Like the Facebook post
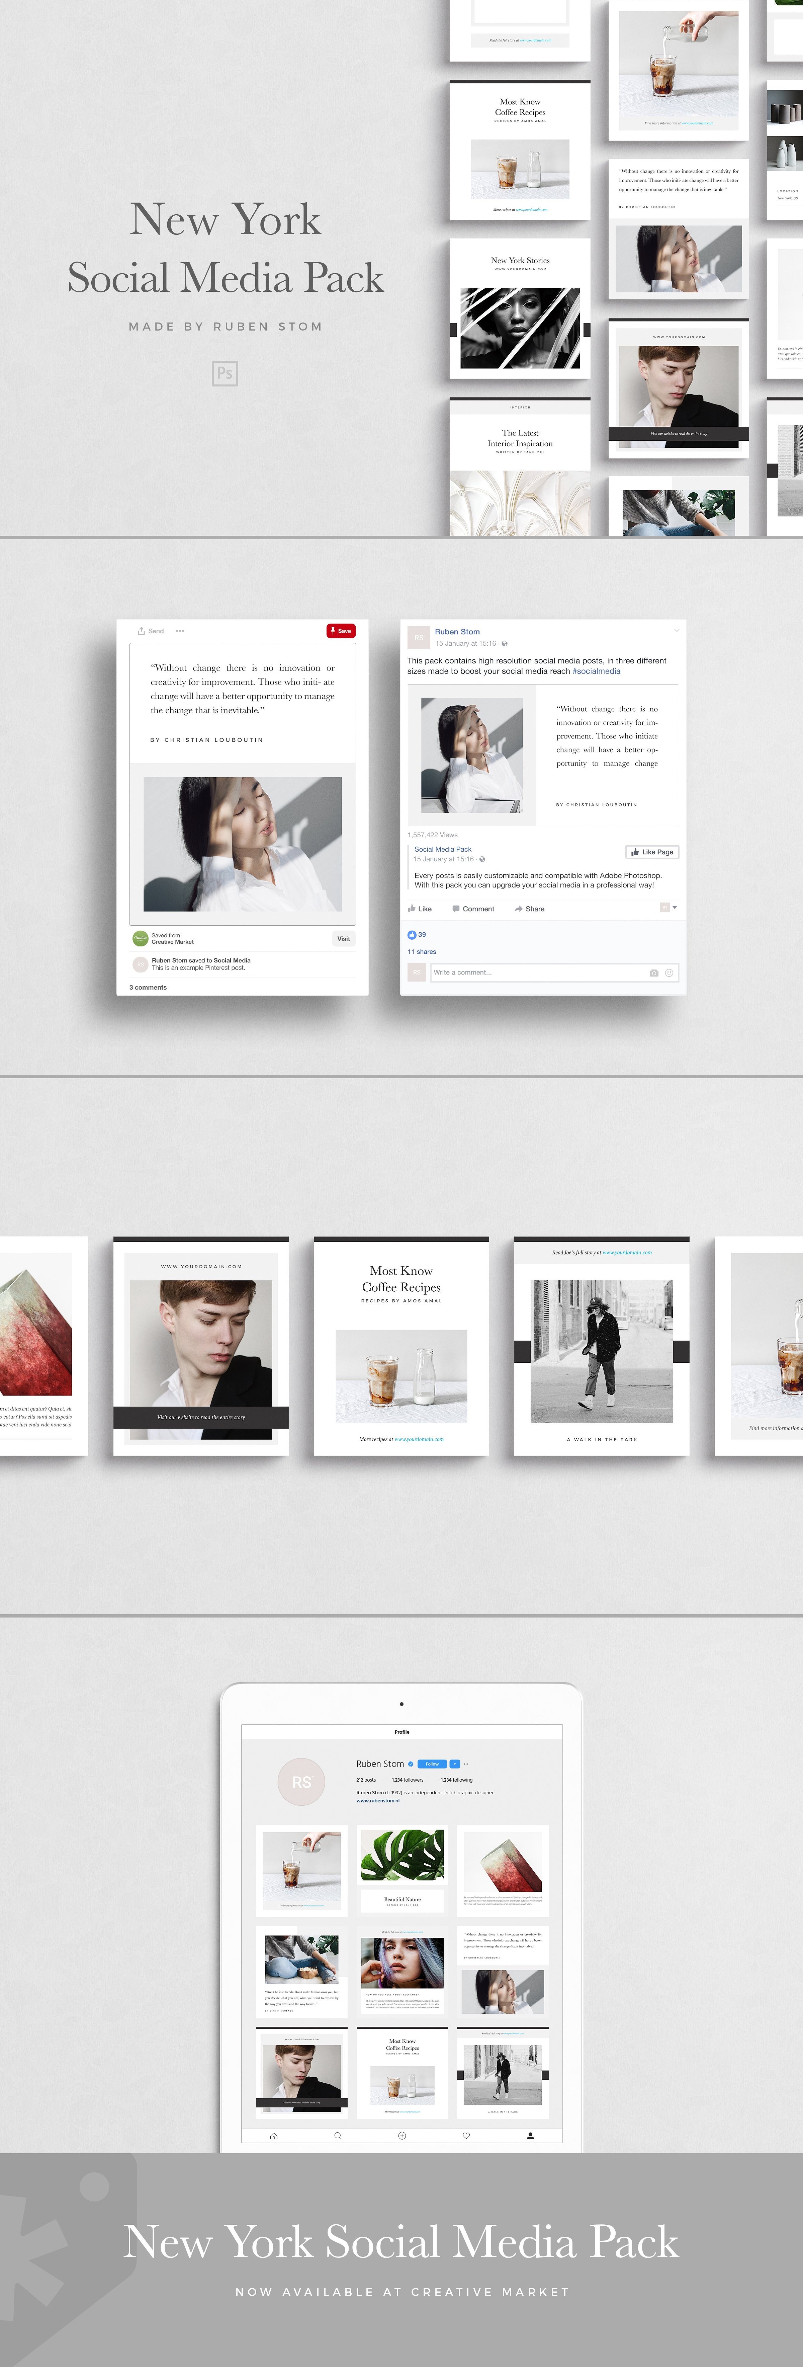The width and height of the screenshot is (803, 2367). click(x=419, y=909)
